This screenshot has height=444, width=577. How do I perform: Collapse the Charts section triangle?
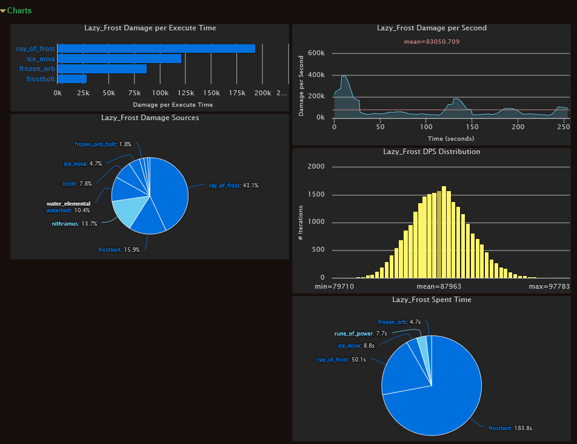pyautogui.click(x=3, y=11)
